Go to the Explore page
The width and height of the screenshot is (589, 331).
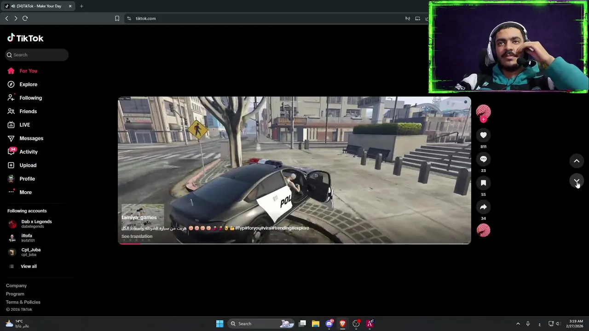[x=22, y=84]
